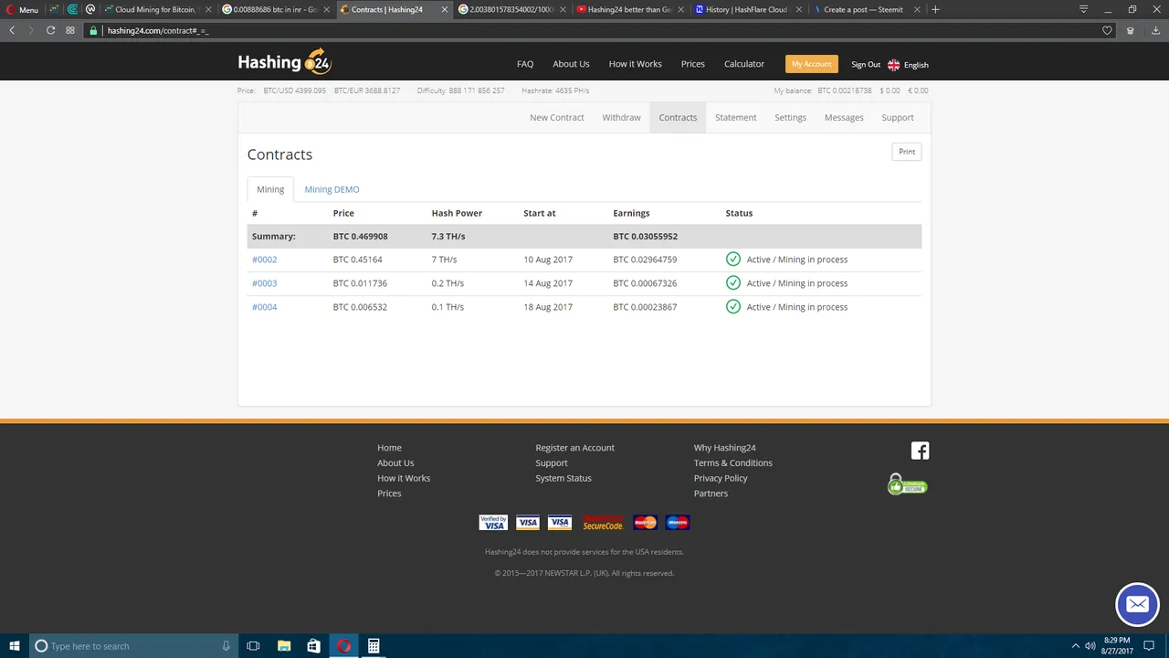Open the Withdraw section
This screenshot has height=658, width=1169.
(621, 118)
